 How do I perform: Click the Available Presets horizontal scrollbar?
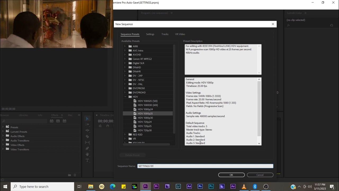pos(146,144)
